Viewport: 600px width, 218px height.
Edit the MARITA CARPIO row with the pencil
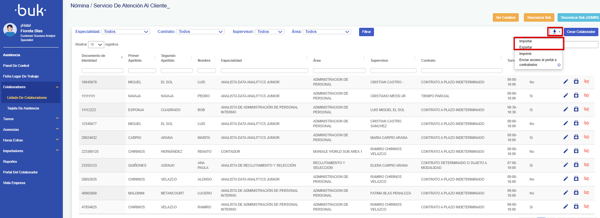[x=566, y=137]
